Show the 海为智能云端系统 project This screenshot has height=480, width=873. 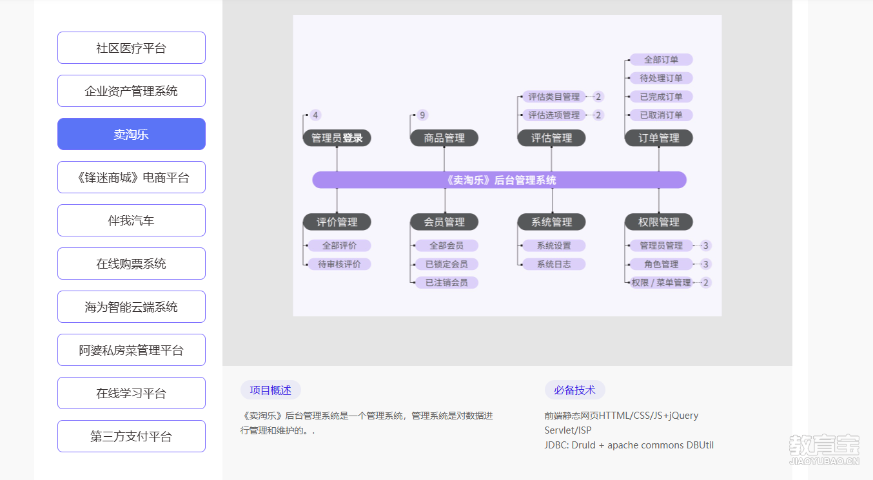(x=132, y=307)
